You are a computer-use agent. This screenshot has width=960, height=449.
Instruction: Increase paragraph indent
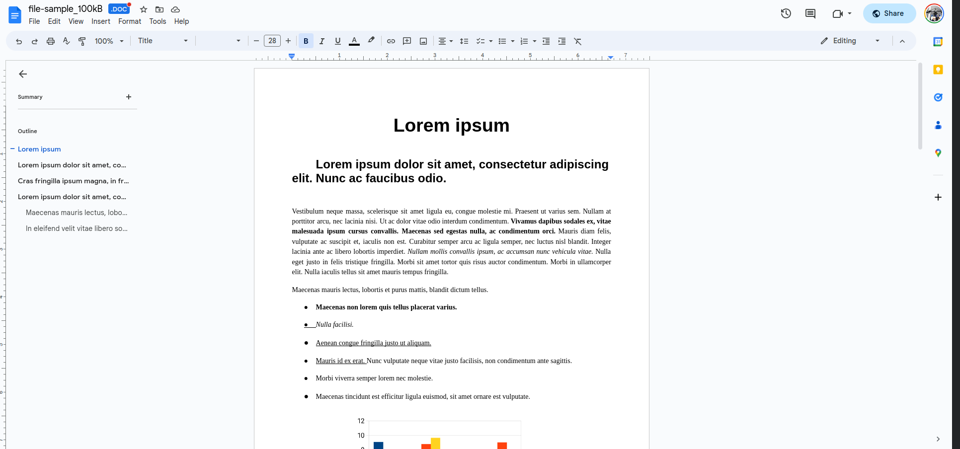coord(562,41)
